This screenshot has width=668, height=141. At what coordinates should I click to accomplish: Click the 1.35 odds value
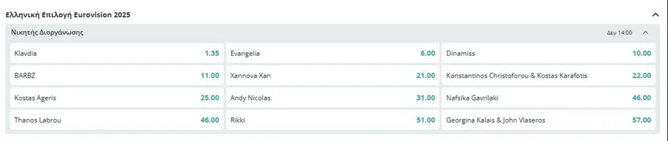(212, 53)
